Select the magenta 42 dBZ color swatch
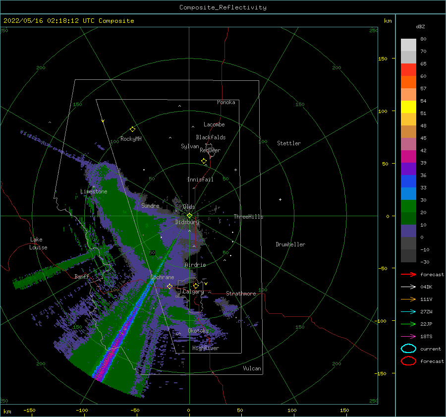 pos(408,156)
